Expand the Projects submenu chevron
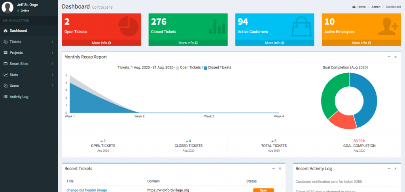405x192 pixels. coord(52,53)
